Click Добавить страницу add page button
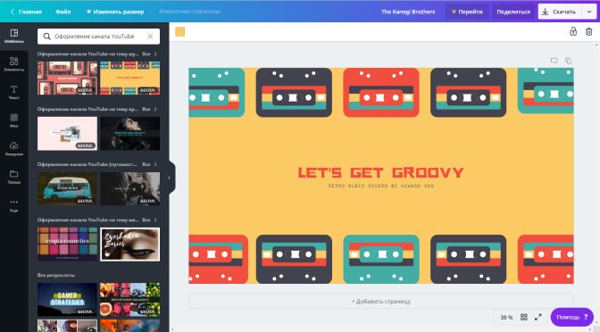Image resolution: width=600 pixels, height=332 pixels. pos(381,302)
